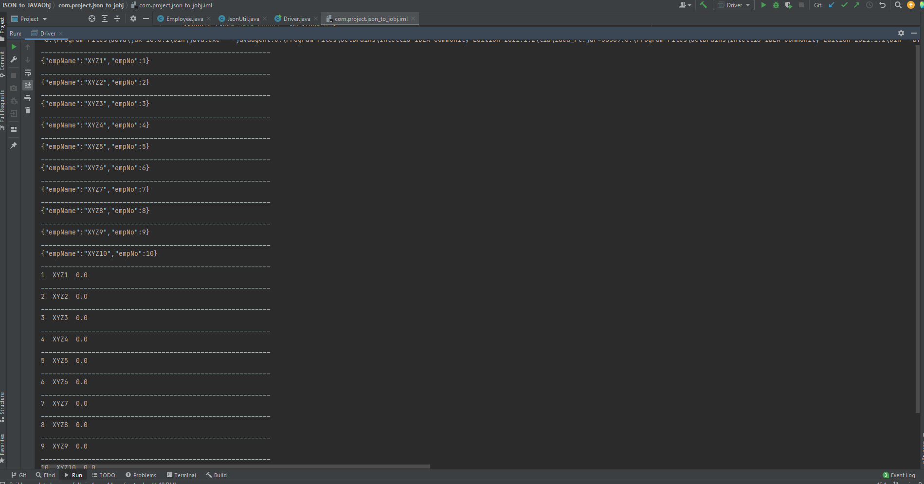This screenshot has width=924, height=484.
Task: Toggle Soft-Wrap in the console
Action: click(x=28, y=72)
